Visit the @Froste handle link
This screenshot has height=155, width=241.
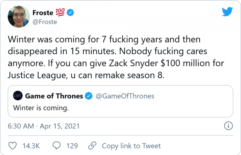click(45, 22)
